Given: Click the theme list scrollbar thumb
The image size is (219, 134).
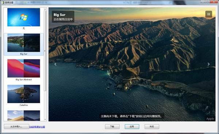Looking at the screenshot, I should coord(45,51).
